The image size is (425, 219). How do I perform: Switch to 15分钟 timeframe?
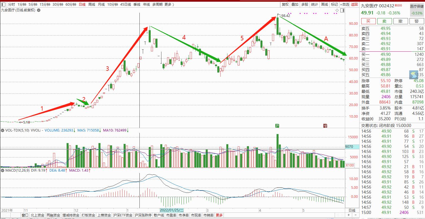[x=45, y=4]
